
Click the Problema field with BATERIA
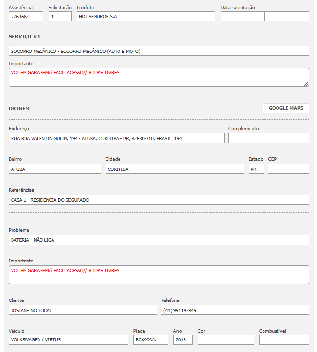click(x=158, y=240)
